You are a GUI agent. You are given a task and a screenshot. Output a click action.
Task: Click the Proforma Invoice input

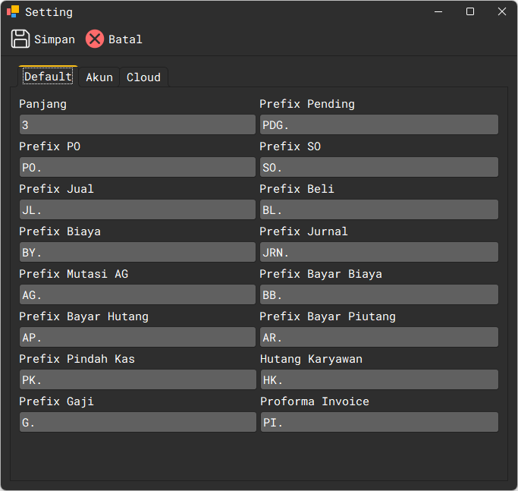(x=378, y=423)
